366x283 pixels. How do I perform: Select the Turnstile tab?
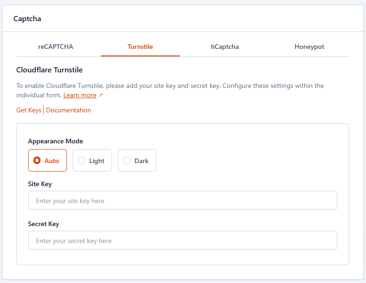[x=140, y=47]
